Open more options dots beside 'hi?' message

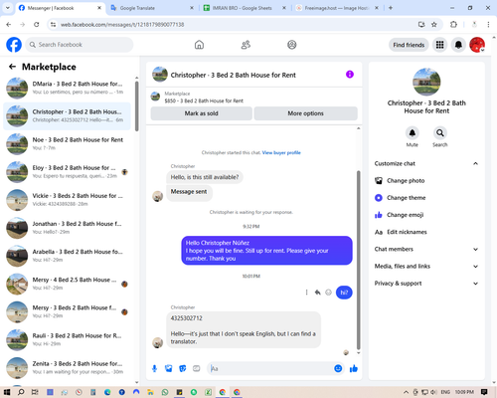coord(306,293)
